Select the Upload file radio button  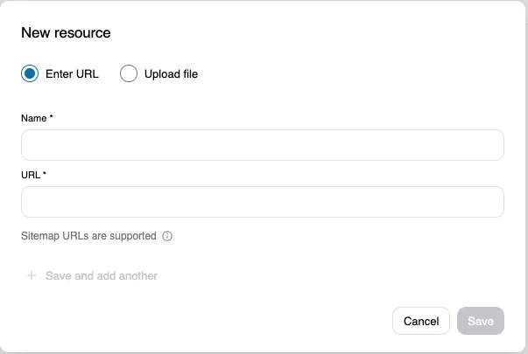pos(129,74)
